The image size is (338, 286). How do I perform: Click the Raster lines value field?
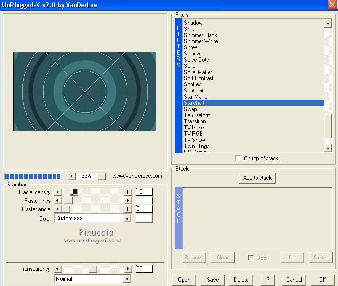pos(144,201)
